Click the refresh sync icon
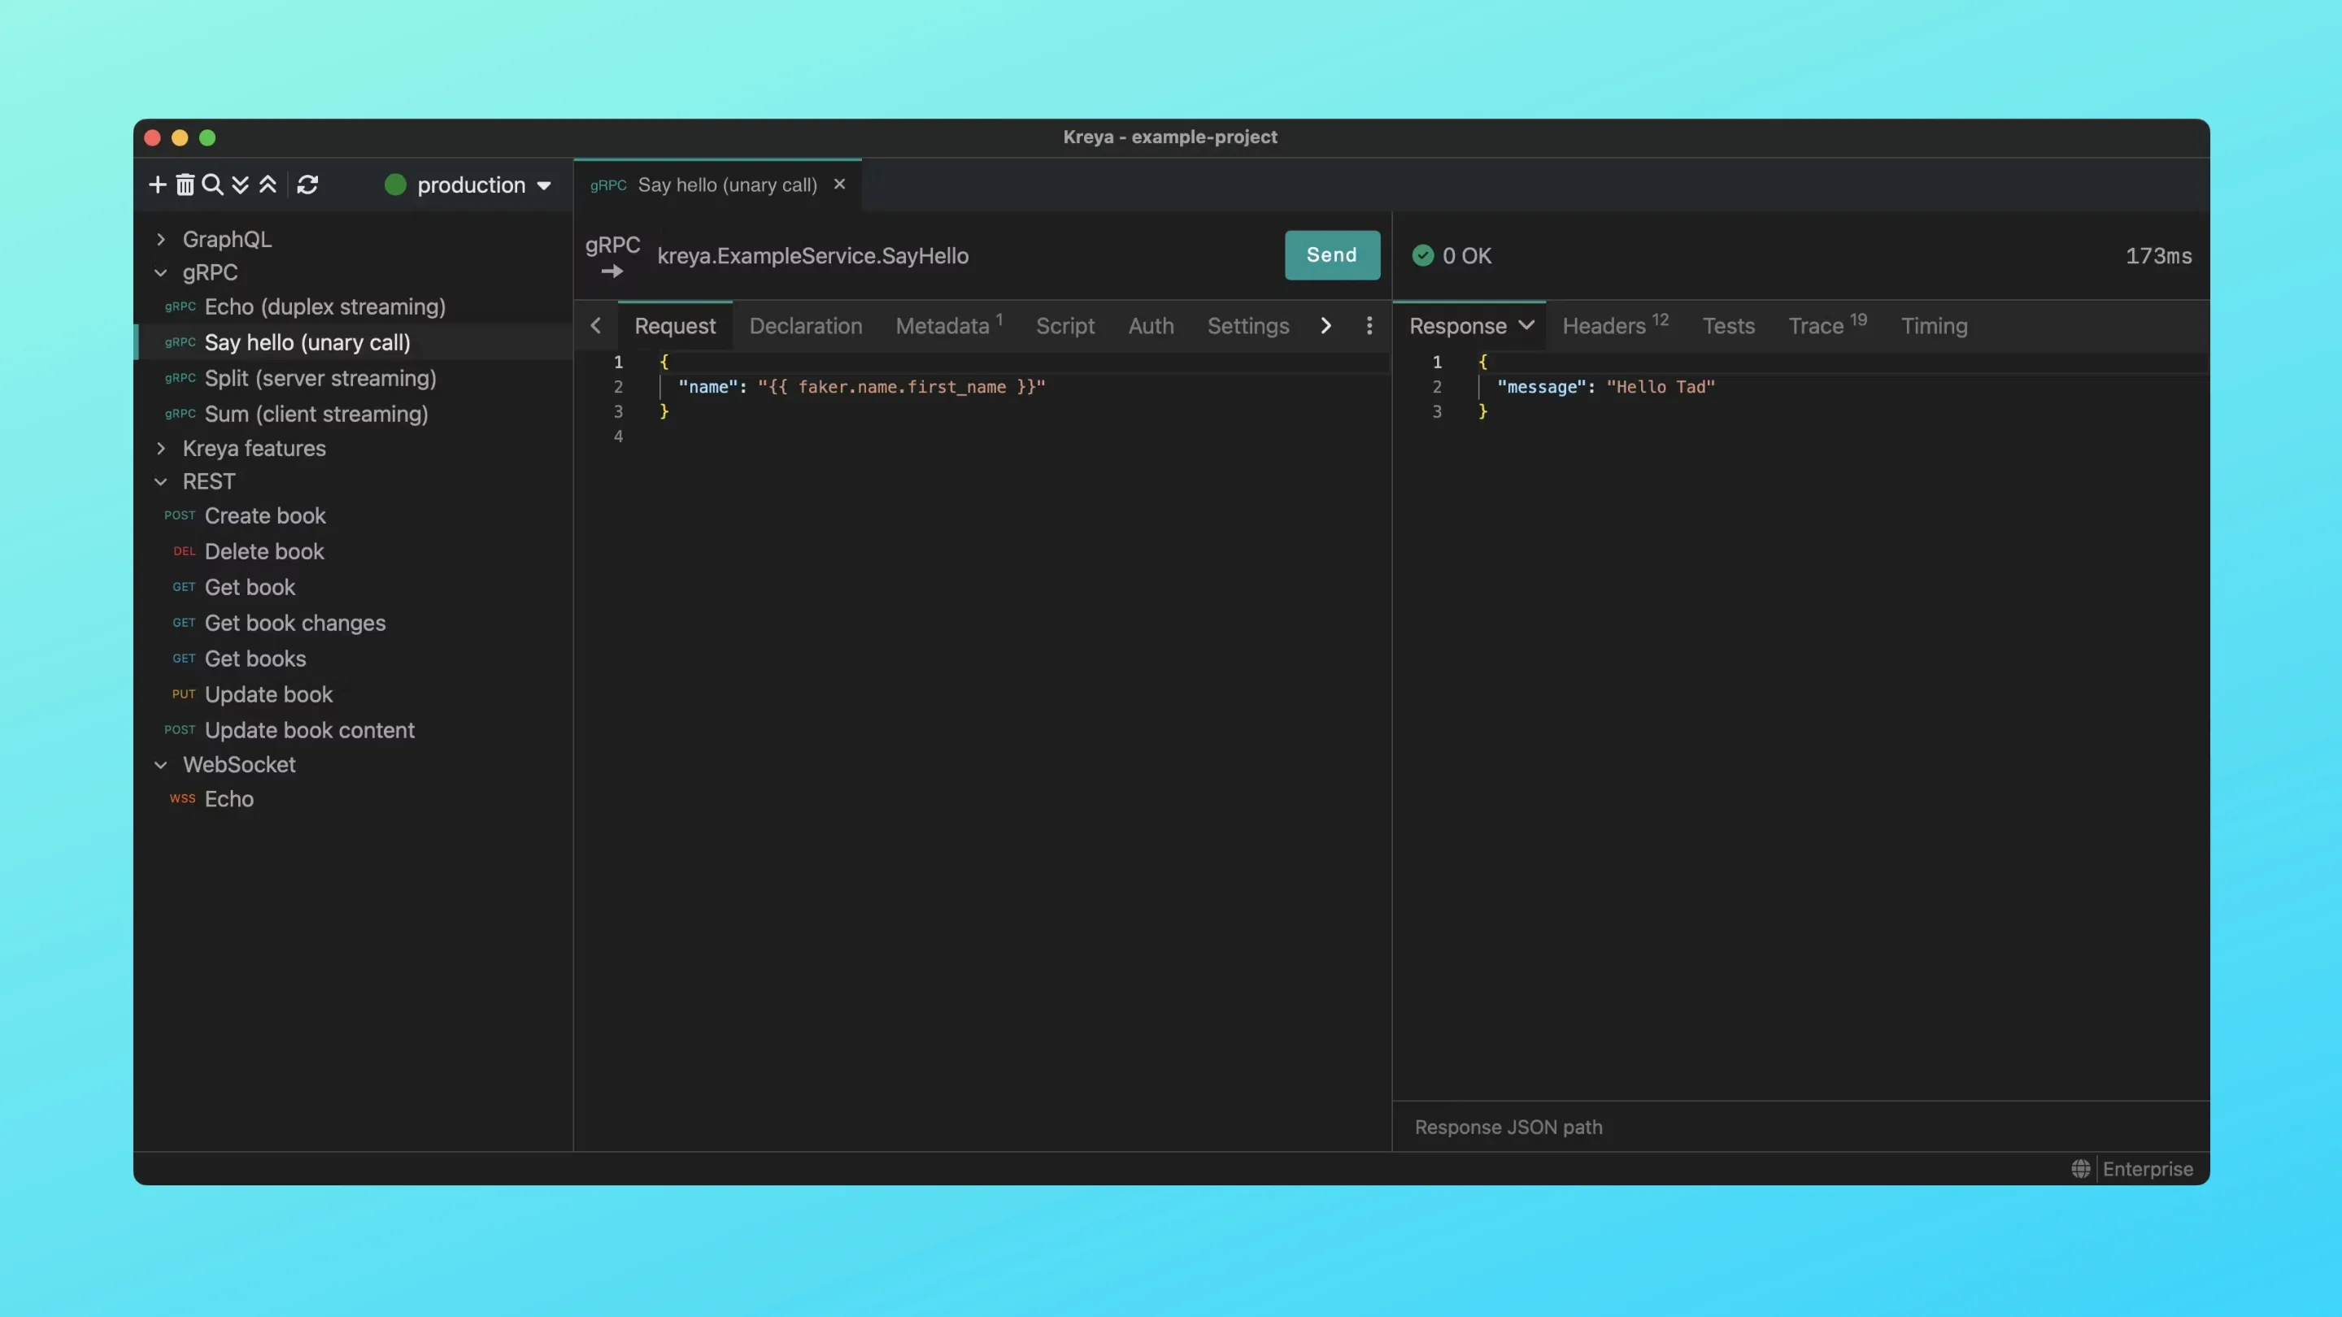2342x1317 pixels. click(307, 185)
